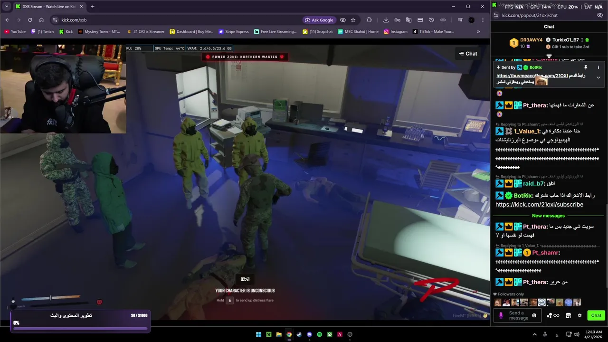Go back in the Kick browser window
The height and width of the screenshot is (342, 608).
pyautogui.click(x=7, y=20)
